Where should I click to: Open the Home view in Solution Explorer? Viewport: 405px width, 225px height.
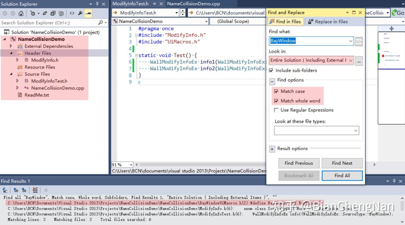pyautogui.click(x=21, y=13)
